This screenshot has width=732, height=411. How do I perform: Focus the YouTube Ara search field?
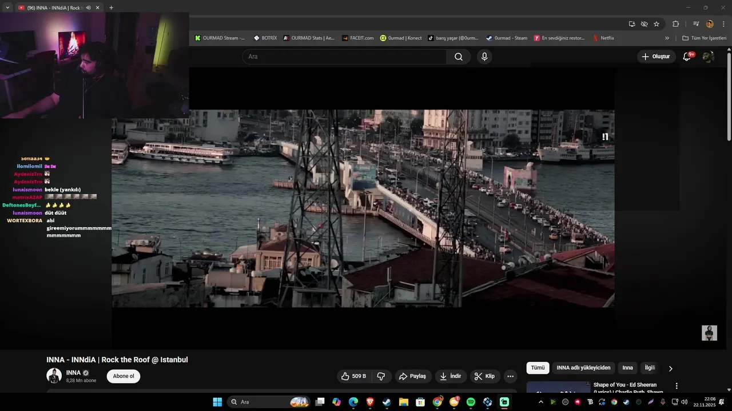tap(344, 57)
